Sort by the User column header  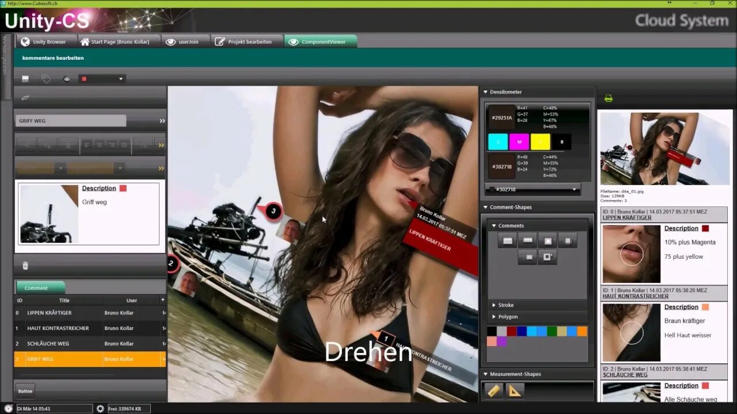tap(132, 300)
